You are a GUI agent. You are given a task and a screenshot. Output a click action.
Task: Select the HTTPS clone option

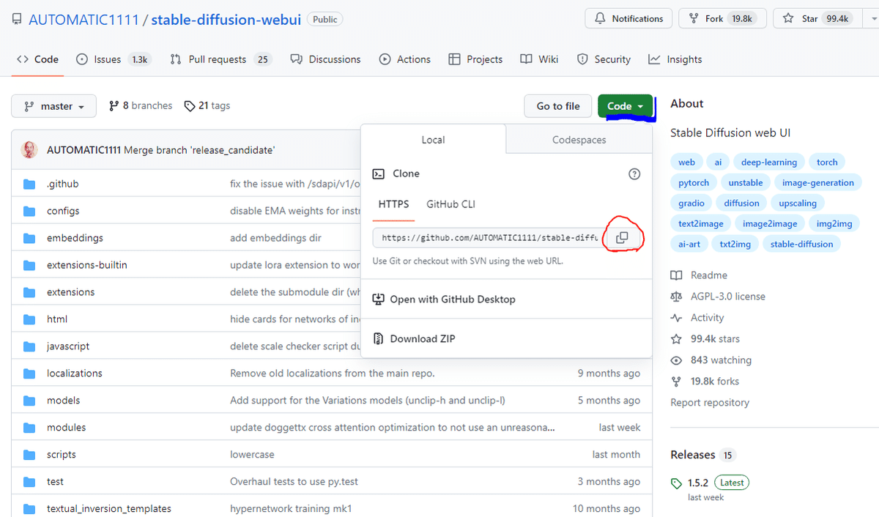[393, 204]
